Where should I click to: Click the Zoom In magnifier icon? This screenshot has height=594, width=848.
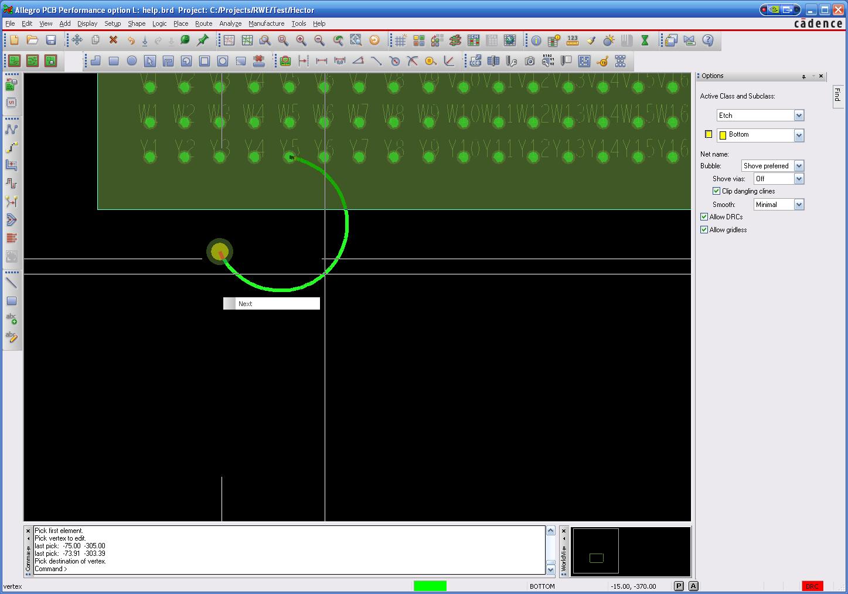click(x=301, y=40)
